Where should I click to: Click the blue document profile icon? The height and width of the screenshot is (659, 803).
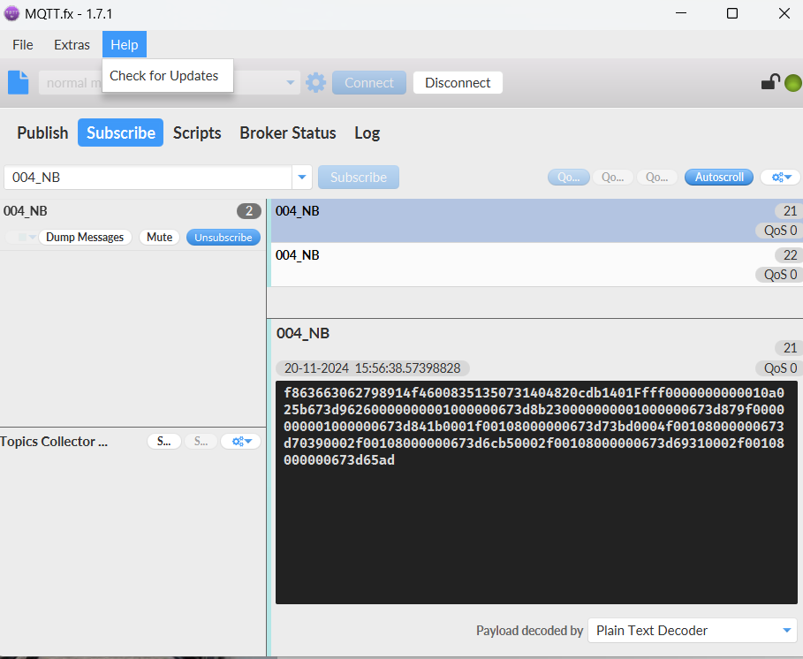tap(19, 82)
